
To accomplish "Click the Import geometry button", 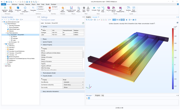I will pyautogui.click(x=54, y=7).
